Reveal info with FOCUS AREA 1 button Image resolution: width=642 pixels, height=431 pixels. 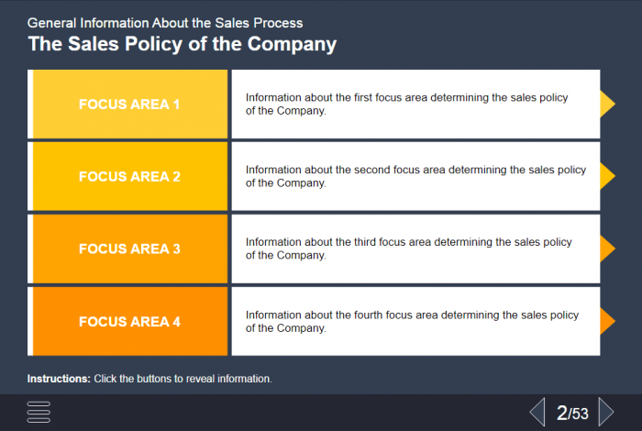pyautogui.click(x=130, y=105)
